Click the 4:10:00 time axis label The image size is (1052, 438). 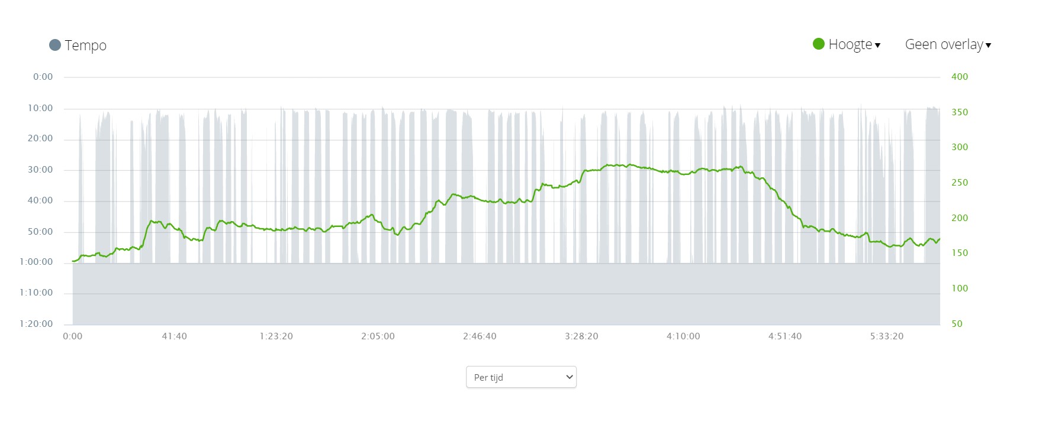683,336
